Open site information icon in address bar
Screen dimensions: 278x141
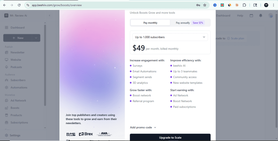tap(28, 5)
